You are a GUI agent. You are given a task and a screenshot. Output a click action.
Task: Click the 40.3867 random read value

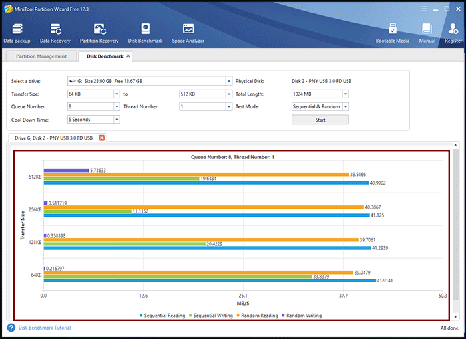(x=373, y=207)
